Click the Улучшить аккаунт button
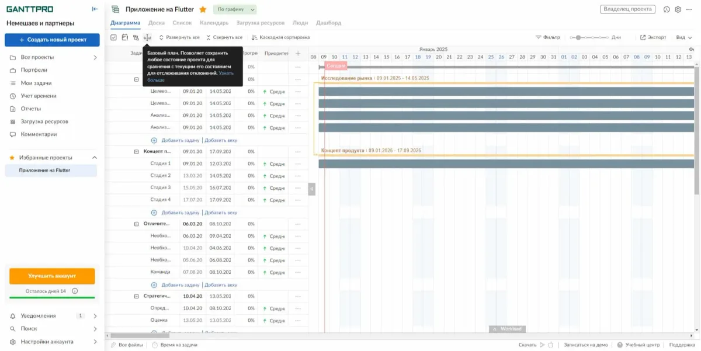Image resolution: width=701 pixels, height=351 pixels. pos(52,276)
